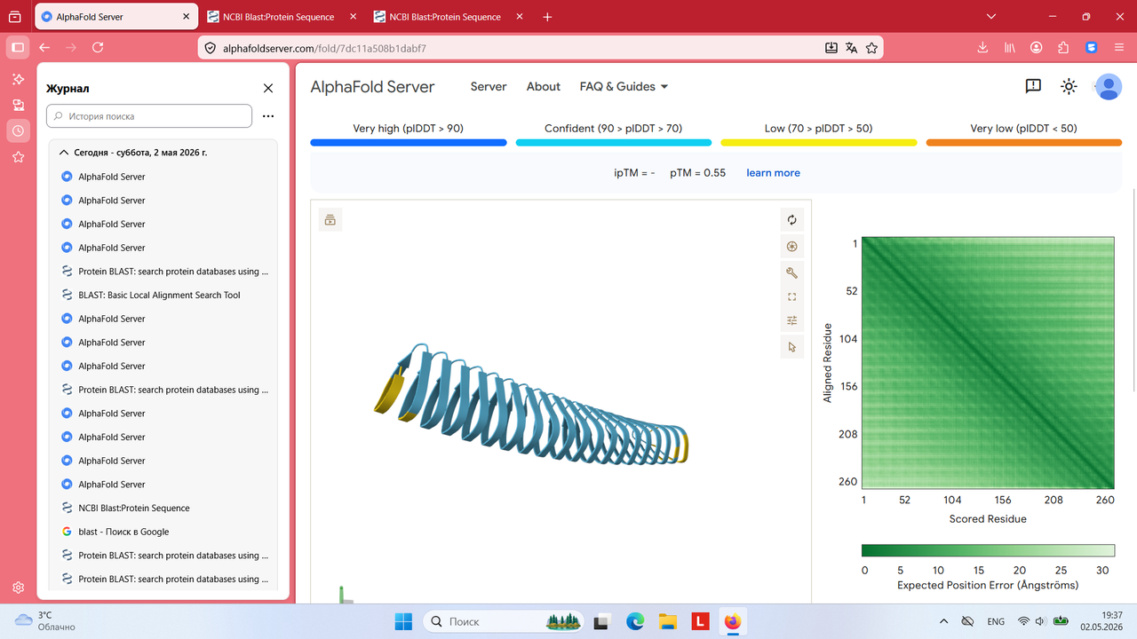Click the blue extension icon in toolbar
The height and width of the screenshot is (639, 1137).
(1092, 48)
